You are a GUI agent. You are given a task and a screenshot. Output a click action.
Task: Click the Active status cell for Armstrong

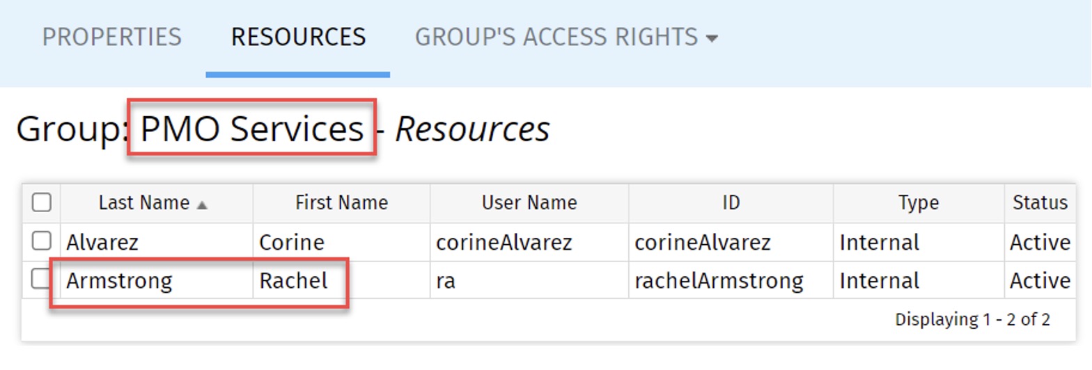click(x=1040, y=281)
